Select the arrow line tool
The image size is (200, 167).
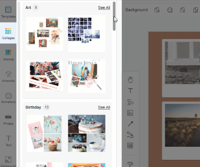[x=130, y=124]
